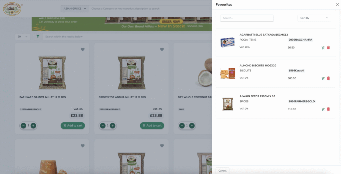The width and height of the screenshot is (341, 174).
Task: Remove Almond Biscuits from favourites list
Action: click(x=328, y=78)
